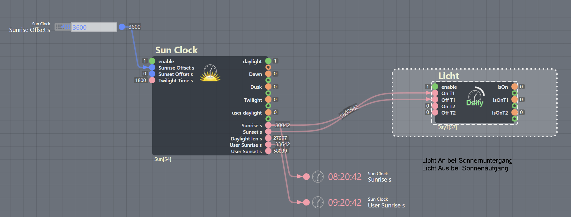
Task: Click the Sunrise Offset value field showing 3600
Action: click(x=94, y=27)
